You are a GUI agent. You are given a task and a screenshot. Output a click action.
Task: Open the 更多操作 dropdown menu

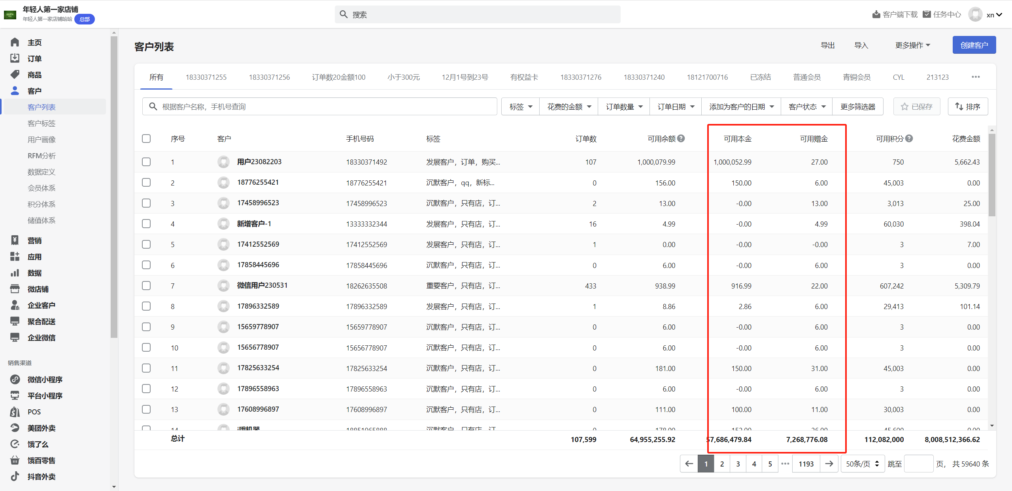pyautogui.click(x=912, y=45)
